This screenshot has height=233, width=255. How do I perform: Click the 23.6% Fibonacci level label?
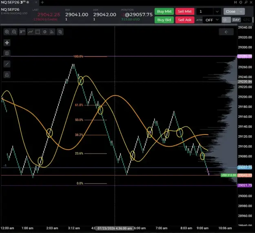tap(79, 153)
